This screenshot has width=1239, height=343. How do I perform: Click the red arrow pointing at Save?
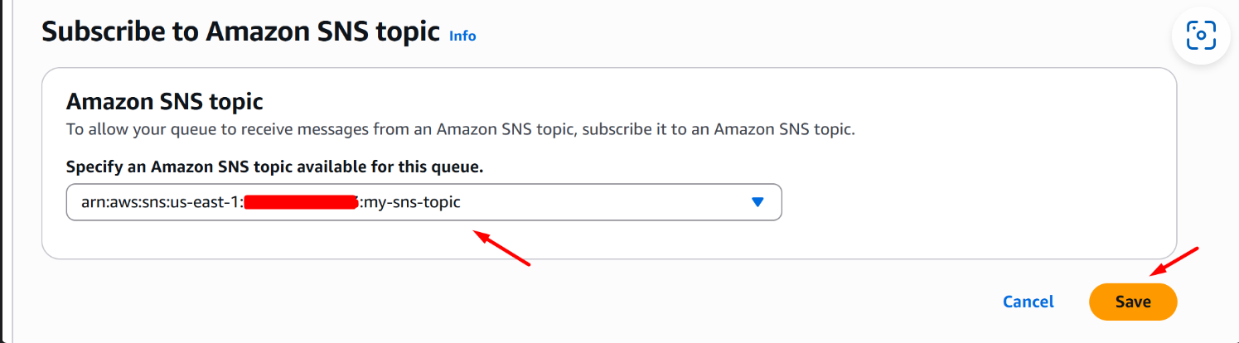click(1174, 261)
